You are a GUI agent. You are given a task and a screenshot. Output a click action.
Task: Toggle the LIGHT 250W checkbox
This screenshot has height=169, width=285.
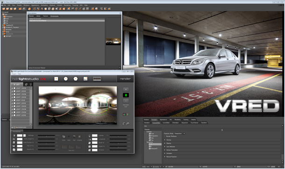(x=12, y=112)
